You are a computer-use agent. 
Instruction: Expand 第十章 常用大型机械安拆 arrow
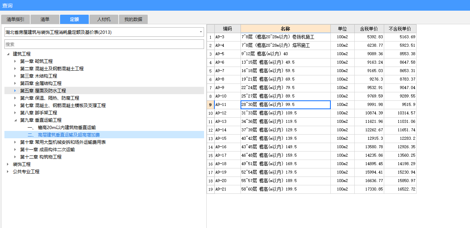(x=15, y=142)
